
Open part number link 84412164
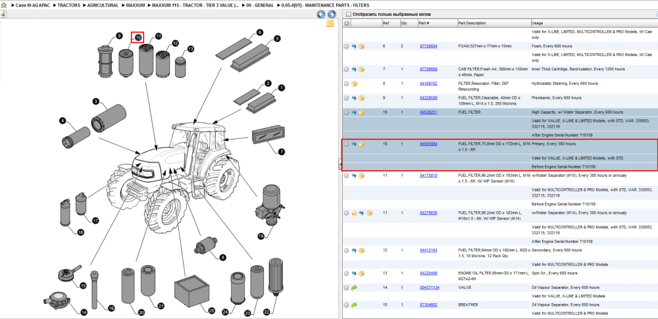point(428,250)
